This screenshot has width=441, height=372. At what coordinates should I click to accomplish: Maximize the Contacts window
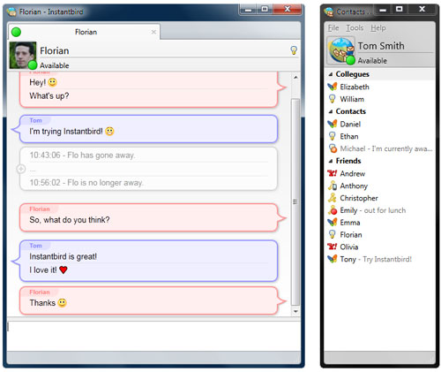(x=399, y=10)
